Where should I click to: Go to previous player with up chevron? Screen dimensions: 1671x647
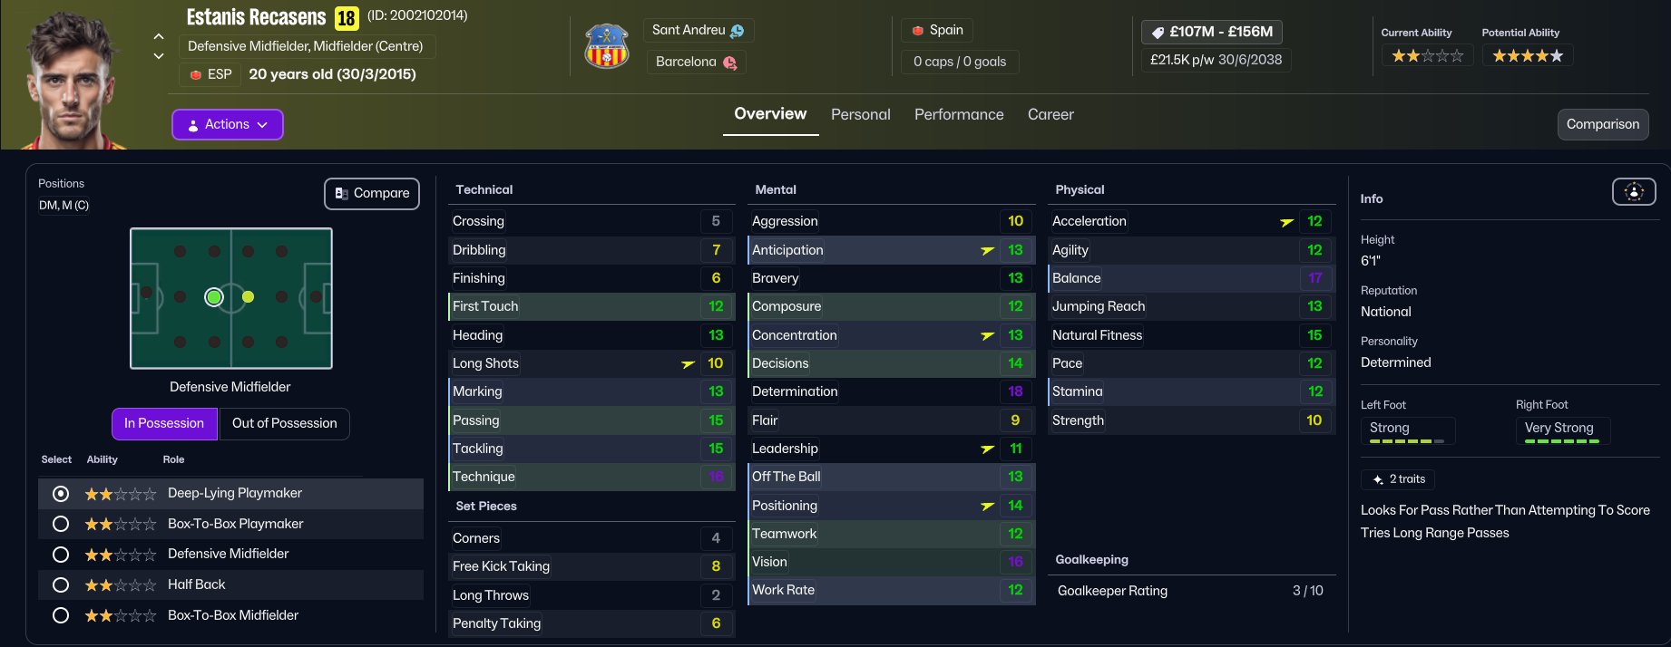coord(159,37)
